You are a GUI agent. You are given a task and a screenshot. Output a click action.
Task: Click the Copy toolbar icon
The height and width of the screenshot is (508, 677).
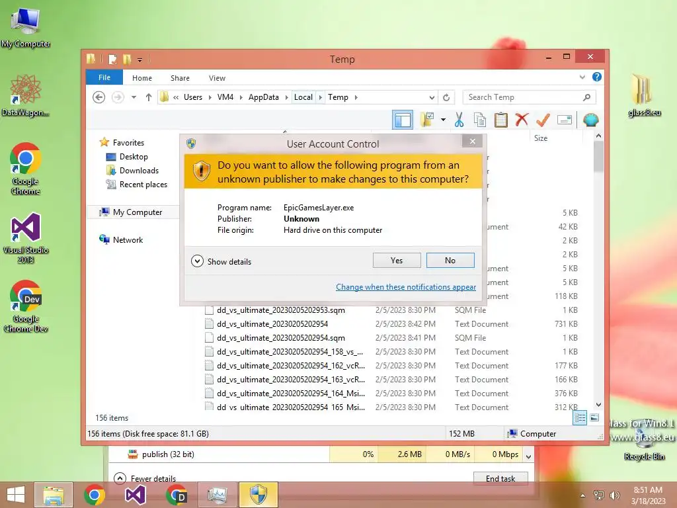[480, 120]
